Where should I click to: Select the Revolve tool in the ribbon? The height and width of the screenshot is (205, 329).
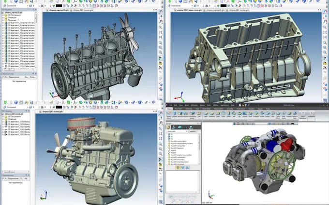[186, 115]
